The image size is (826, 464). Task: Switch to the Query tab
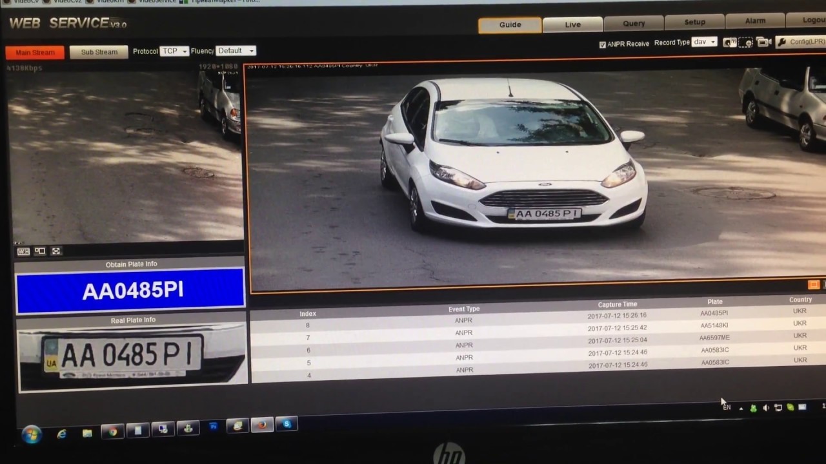(634, 23)
